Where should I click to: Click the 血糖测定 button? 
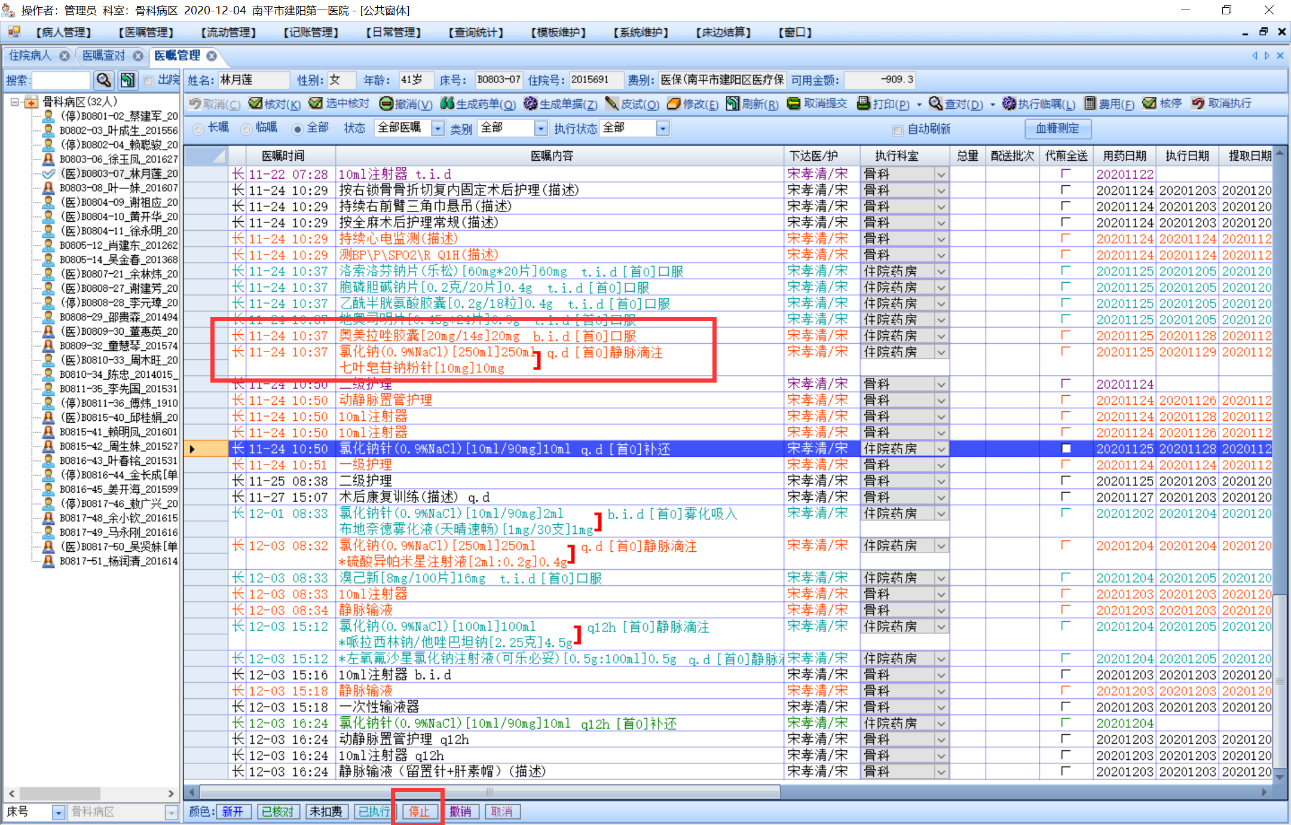pos(1057,129)
